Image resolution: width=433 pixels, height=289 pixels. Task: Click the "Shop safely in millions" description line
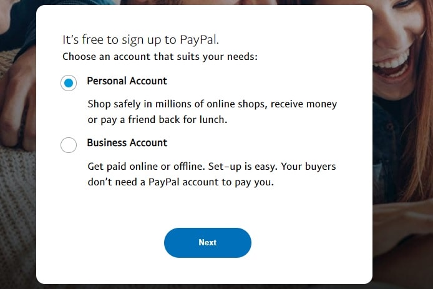(212, 104)
